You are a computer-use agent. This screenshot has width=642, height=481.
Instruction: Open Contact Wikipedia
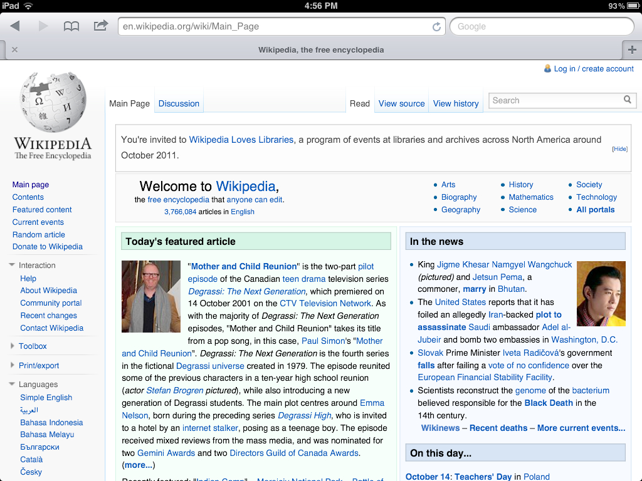pos(52,328)
